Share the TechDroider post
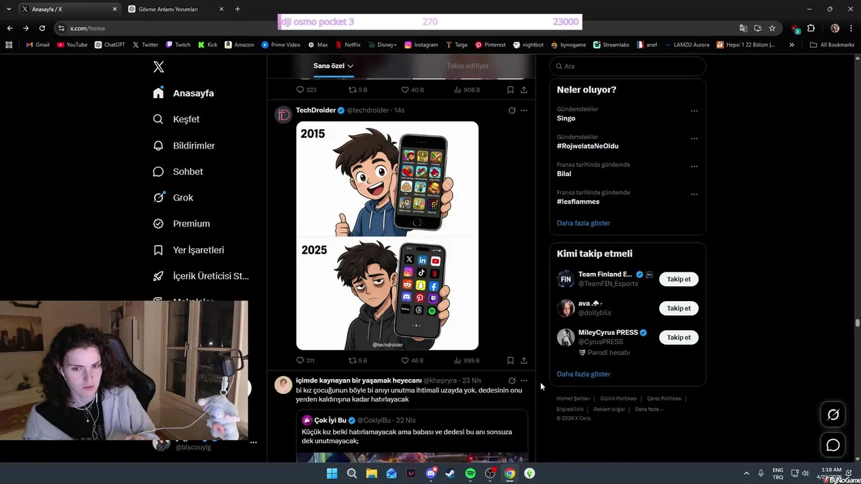 [x=524, y=360]
